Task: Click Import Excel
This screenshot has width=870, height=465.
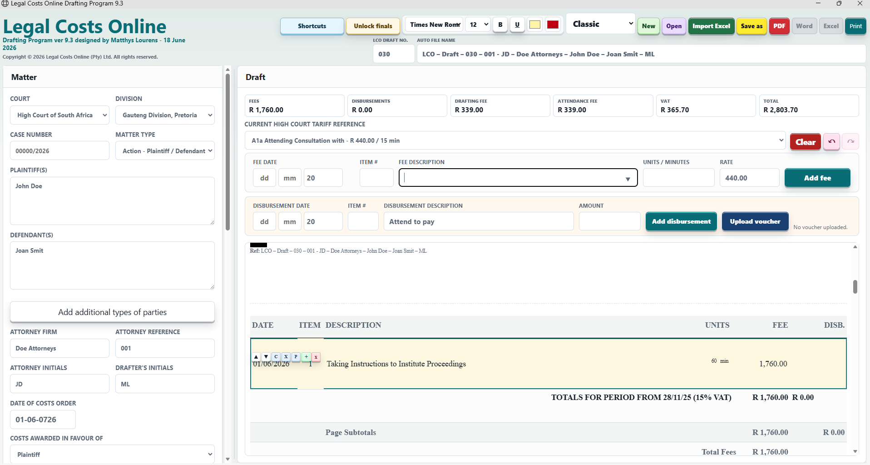Action: click(x=711, y=26)
